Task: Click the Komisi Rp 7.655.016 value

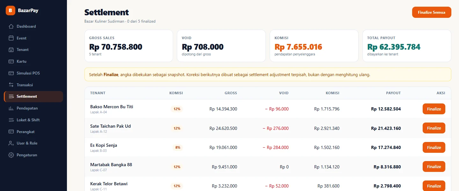Action: (x=298, y=47)
